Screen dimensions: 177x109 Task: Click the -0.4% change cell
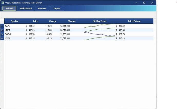[x=53, y=34]
